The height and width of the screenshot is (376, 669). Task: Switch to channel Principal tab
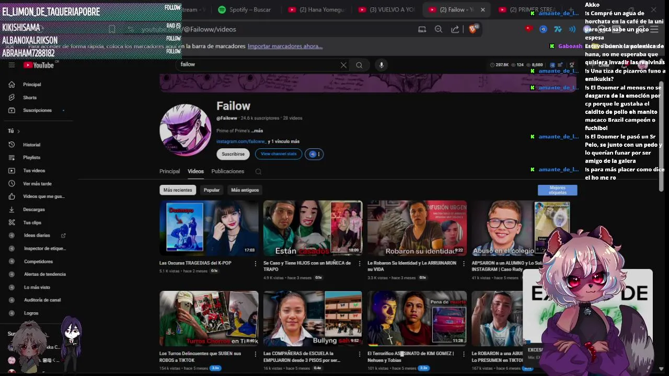tap(169, 171)
